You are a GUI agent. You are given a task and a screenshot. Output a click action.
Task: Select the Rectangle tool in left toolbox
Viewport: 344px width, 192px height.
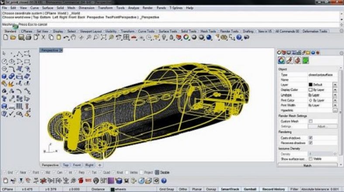pyautogui.click(x=27, y=61)
